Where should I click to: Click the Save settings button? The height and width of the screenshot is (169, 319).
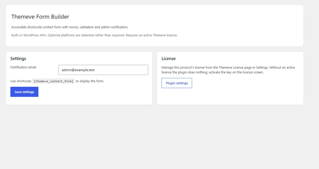(x=25, y=92)
